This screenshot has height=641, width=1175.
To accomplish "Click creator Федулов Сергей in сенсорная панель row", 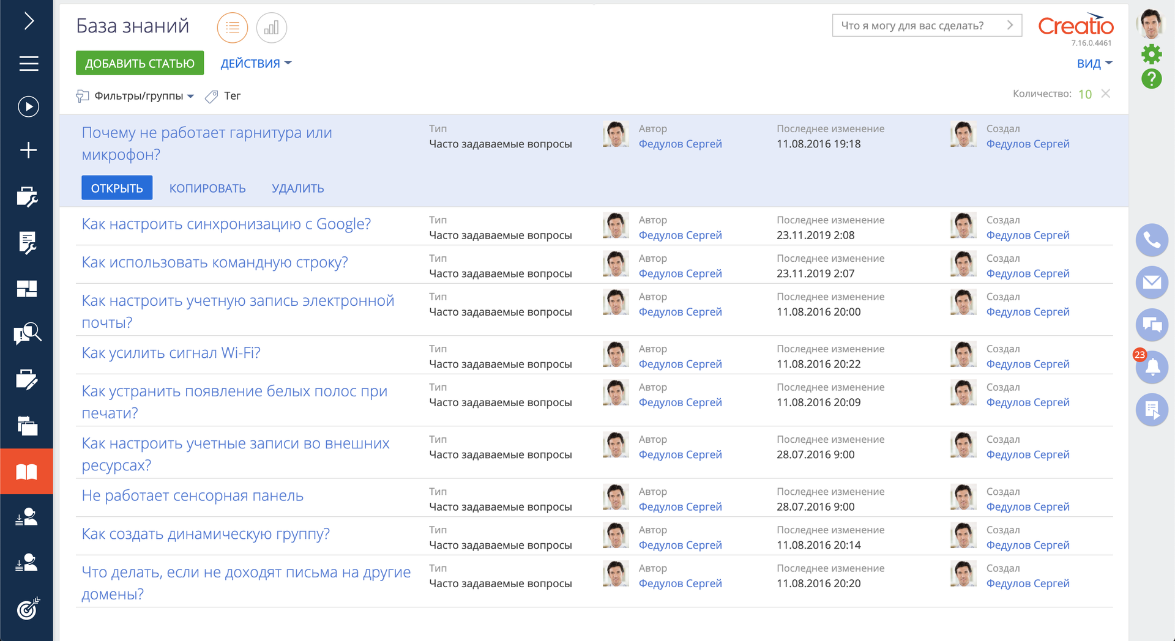I will pyautogui.click(x=1028, y=506).
